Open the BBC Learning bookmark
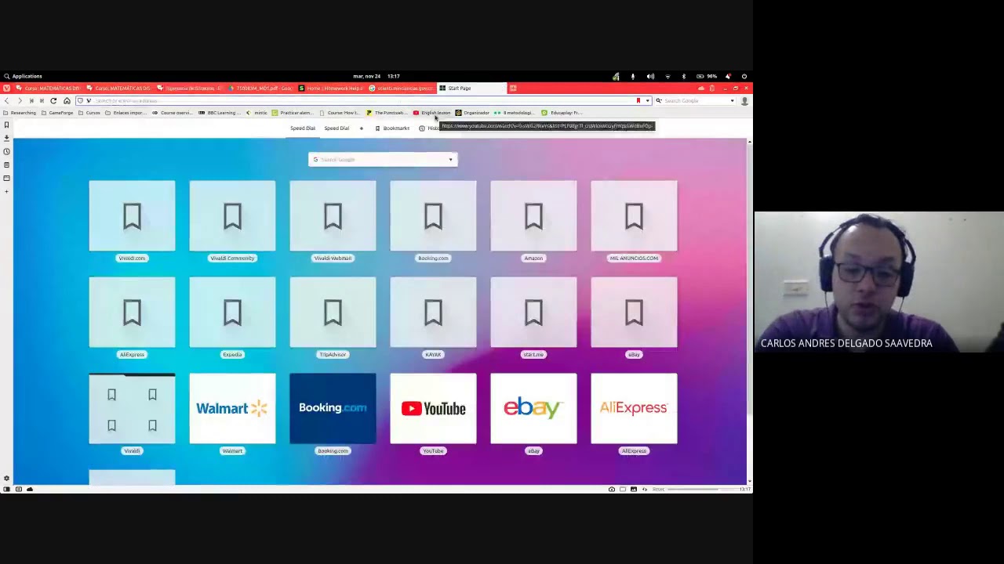Image resolution: width=1004 pixels, height=564 pixels. point(220,113)
